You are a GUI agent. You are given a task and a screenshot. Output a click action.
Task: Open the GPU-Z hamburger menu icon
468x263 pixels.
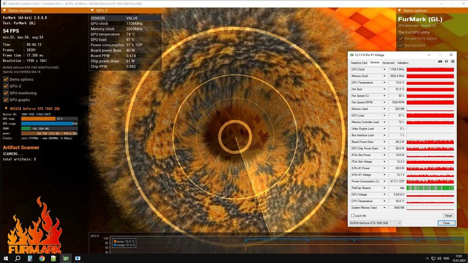tap(453, 61)
